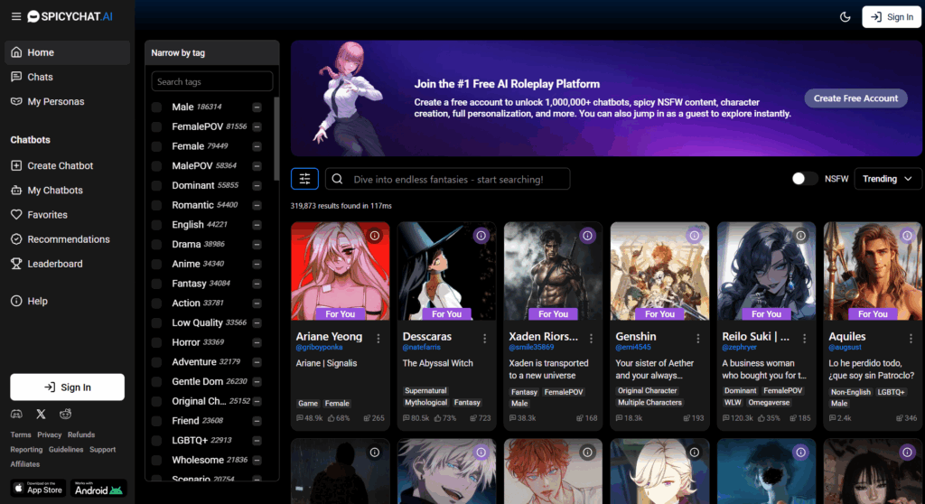The height and width of the screenshot is (504, 925).
Task: Click the Xaden Riorson card thumbnail
Action: click(x=553, y=271)
